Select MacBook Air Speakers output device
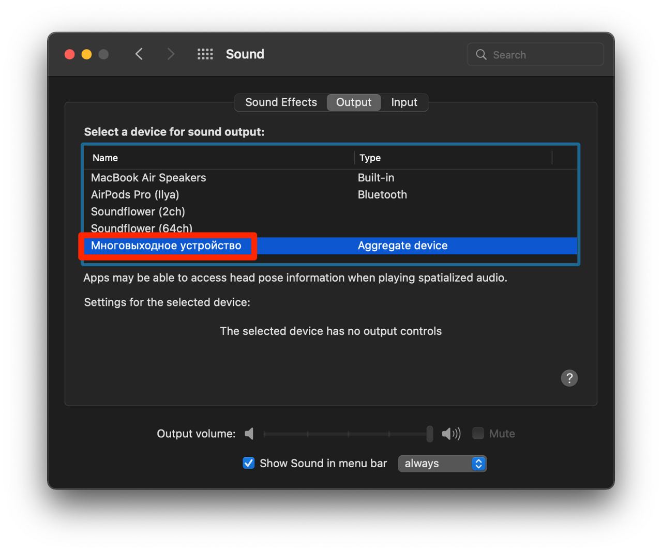This screenshot has width=662, height=552. [330, 178]
